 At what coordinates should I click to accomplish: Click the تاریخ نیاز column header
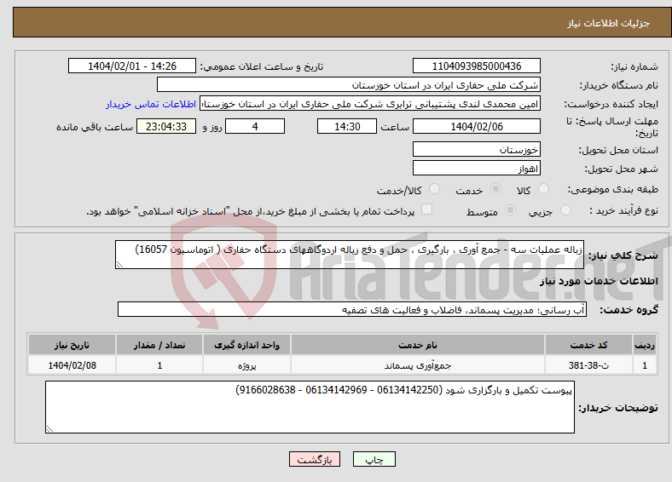72,345
